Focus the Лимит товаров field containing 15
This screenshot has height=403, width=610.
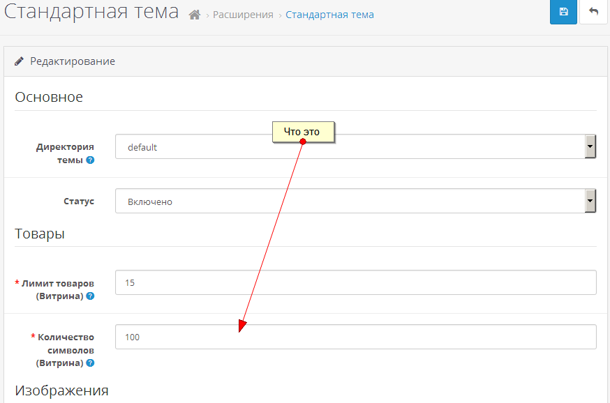click(x=355, y=282)
